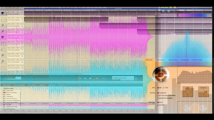
Task: Click the round record button in transport
Action: [104, 78]
